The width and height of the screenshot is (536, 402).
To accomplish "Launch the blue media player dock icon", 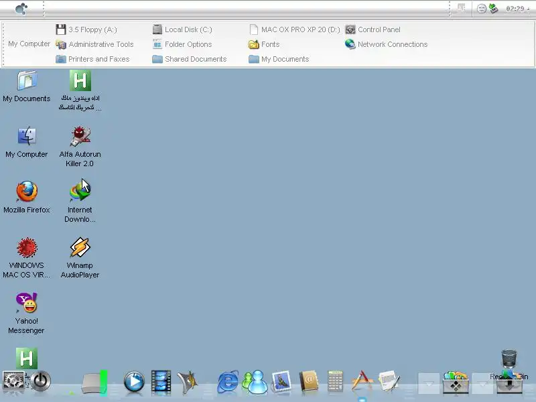I will coord(133,381).
